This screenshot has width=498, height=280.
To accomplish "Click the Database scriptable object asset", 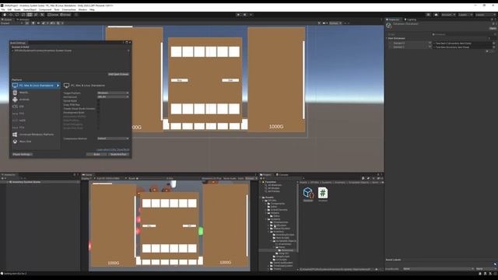I will point(308,194).
